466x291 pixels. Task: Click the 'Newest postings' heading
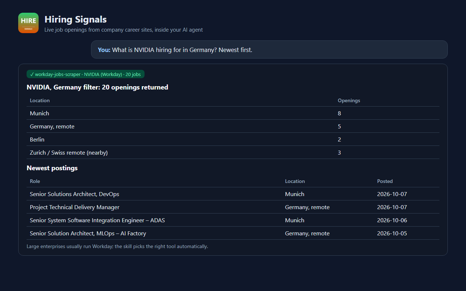point(52,168)
